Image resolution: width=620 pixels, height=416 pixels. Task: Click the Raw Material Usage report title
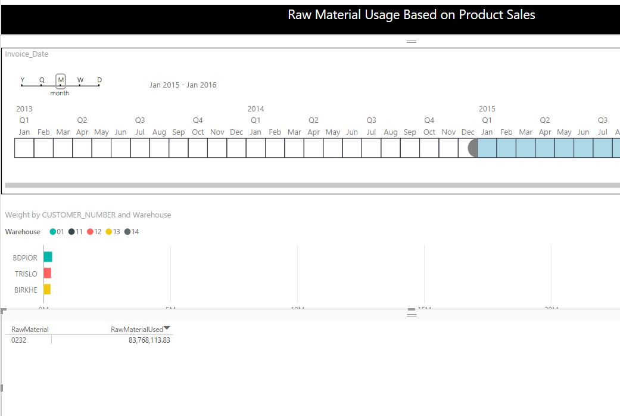tap(411, 15)
